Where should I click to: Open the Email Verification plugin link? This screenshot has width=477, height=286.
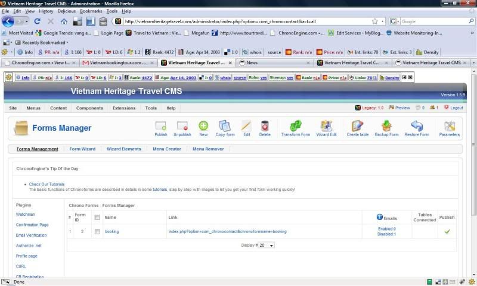pyautogui.click(x=31, y=235)
